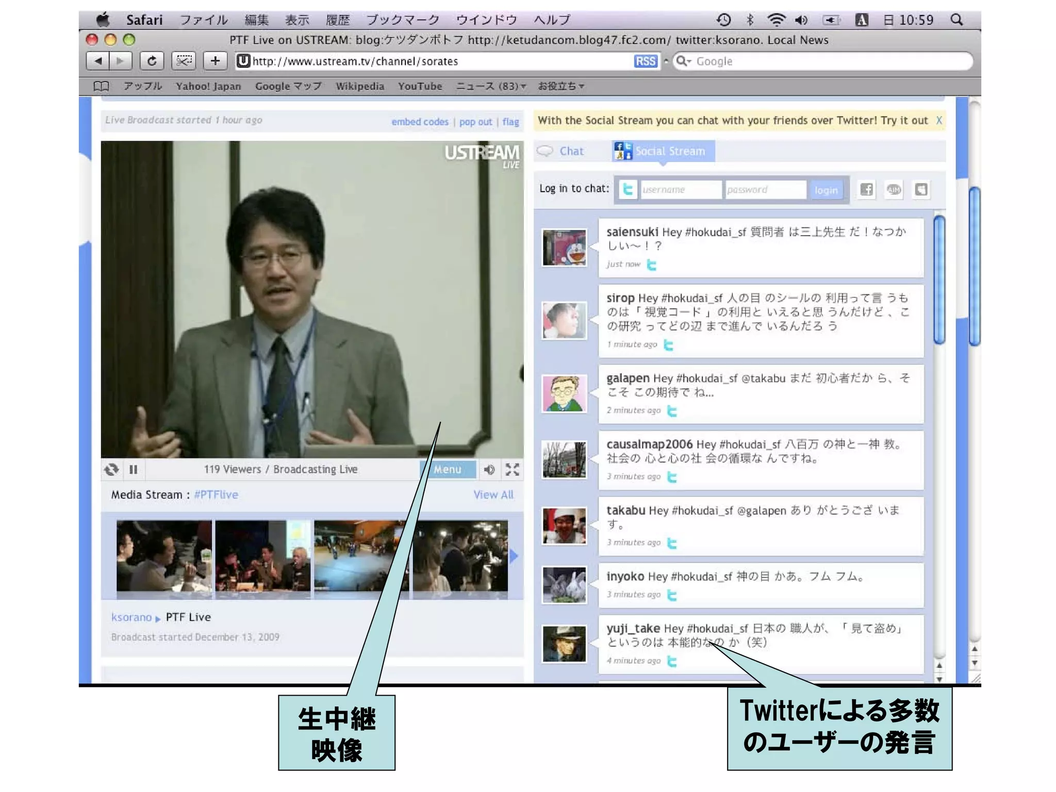The height and width of the screenshot is (792, 1056).
Task: Open Spotlight search
Action: pos(957,20)
